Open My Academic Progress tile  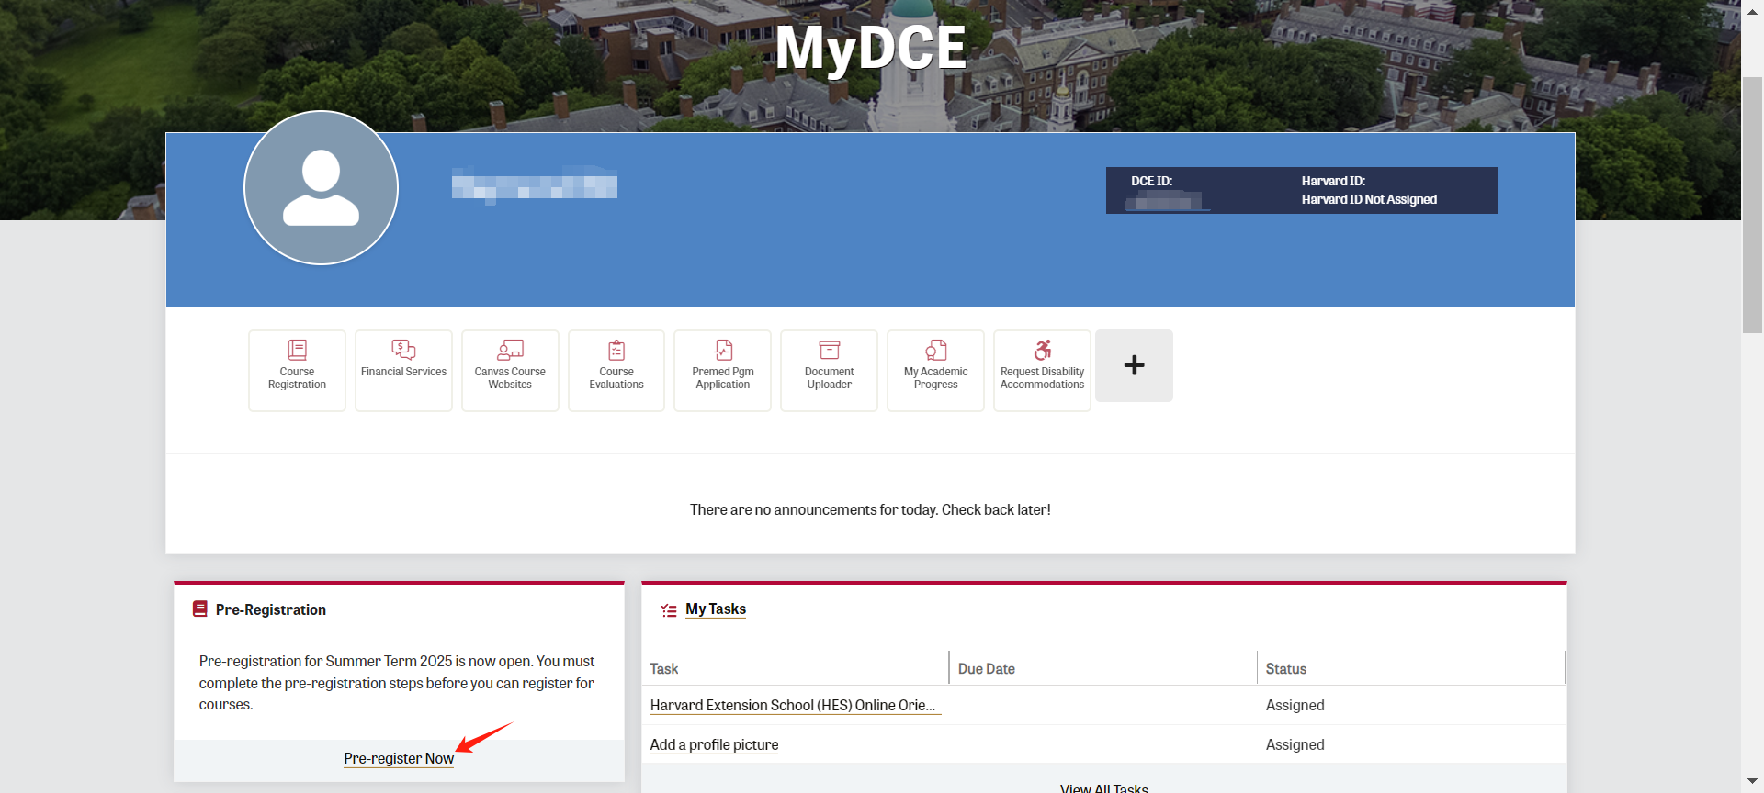(935, 370)
